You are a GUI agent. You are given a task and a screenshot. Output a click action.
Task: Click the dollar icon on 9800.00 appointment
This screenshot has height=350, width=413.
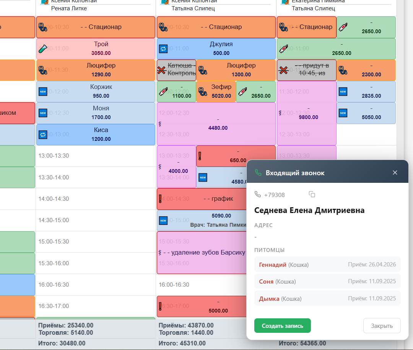click(x=280, y=113)
